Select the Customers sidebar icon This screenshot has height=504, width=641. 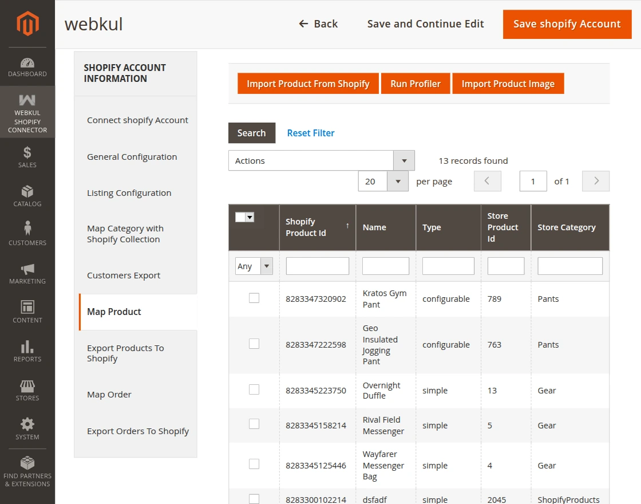click(27, 233)
